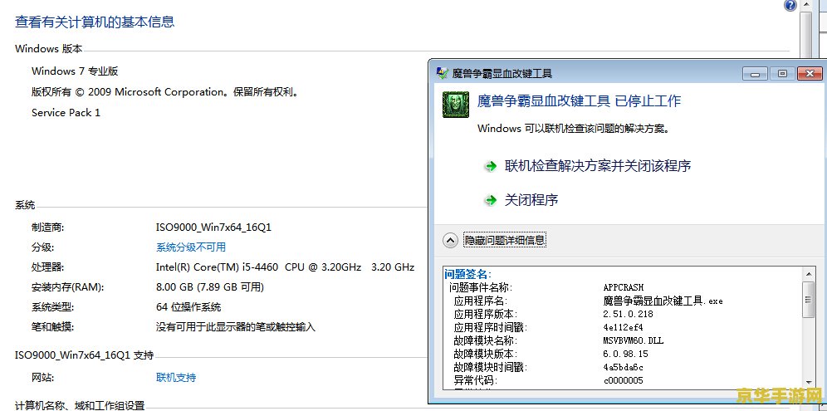Open 联机支持 website link
The image size is (827, 411).
176,377
